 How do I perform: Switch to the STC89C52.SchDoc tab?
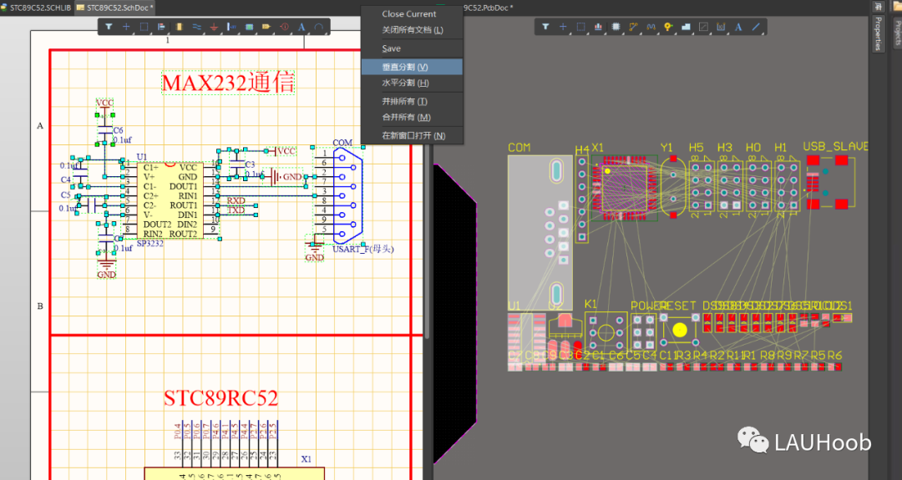pyautogui.click(x=115, y=8)
